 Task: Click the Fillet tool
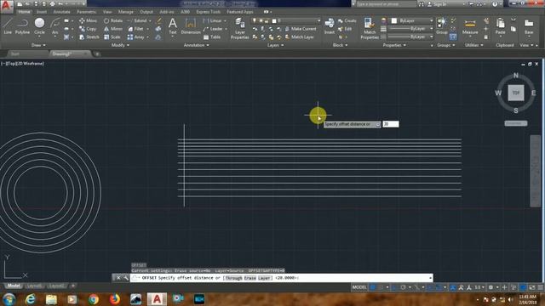point(135,29)
